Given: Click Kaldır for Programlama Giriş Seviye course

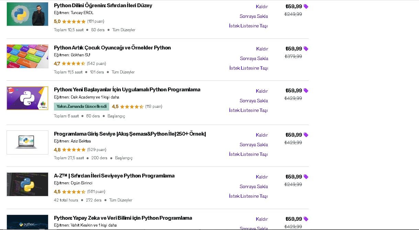Looking at the screenshot, I should 262,135.
